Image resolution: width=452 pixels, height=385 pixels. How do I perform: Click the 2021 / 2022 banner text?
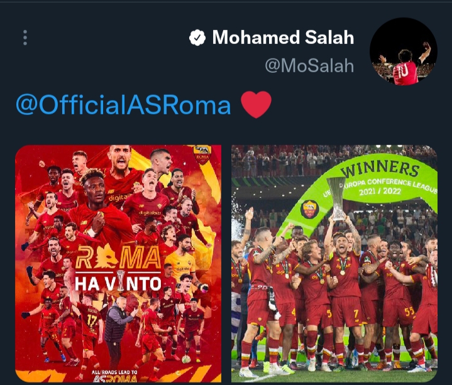(x=380, y=191)
